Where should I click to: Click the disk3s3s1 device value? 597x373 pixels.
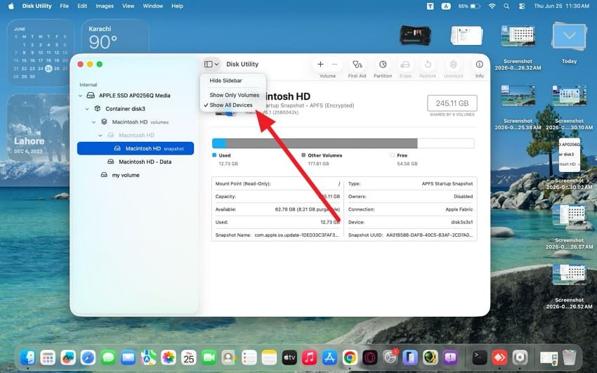(462, 222)
